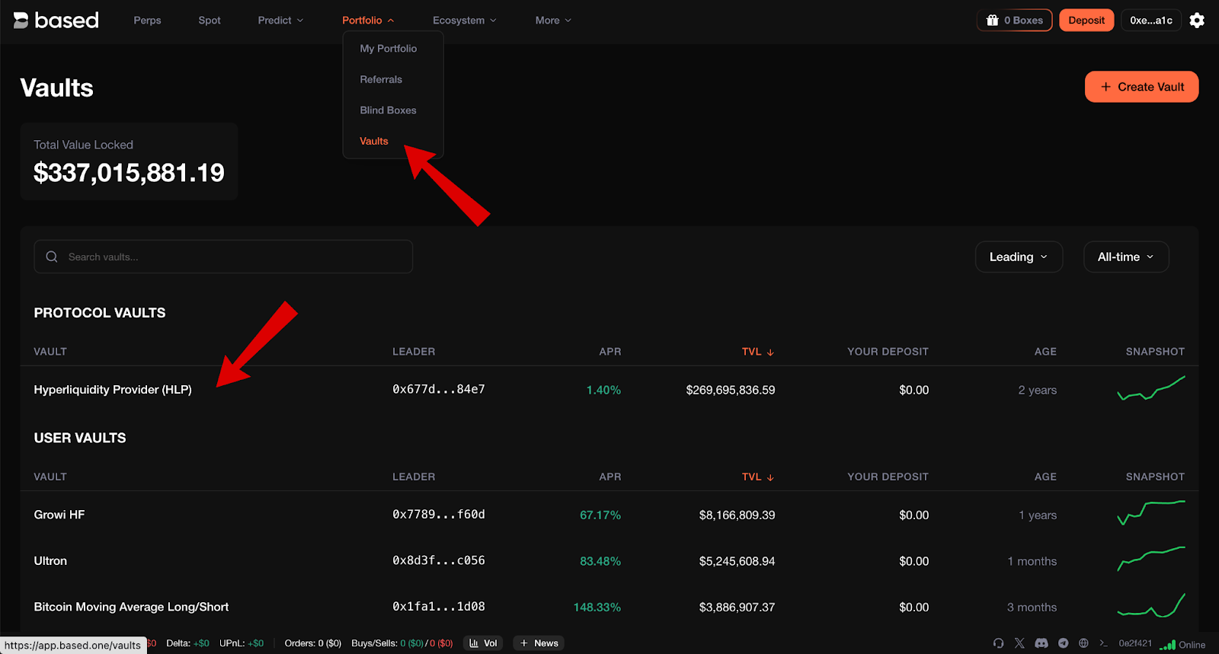Click the HLP snapshot sparkline
This screenshot has height=654, width=1219.
pyautogui.click(x=1151, y=388)
